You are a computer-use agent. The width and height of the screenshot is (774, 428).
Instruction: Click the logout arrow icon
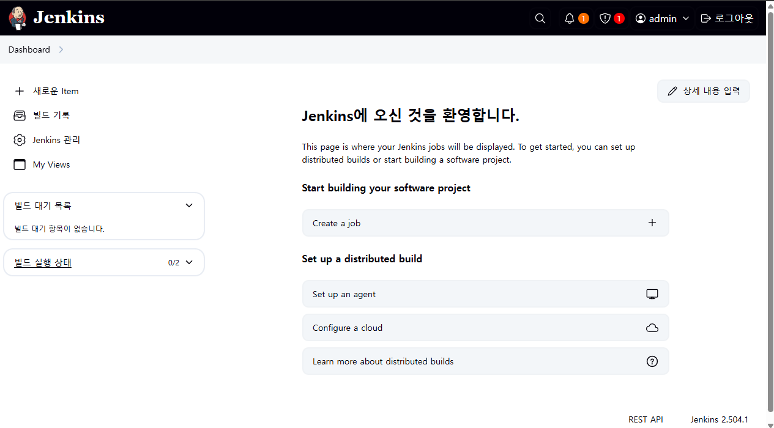706,18
